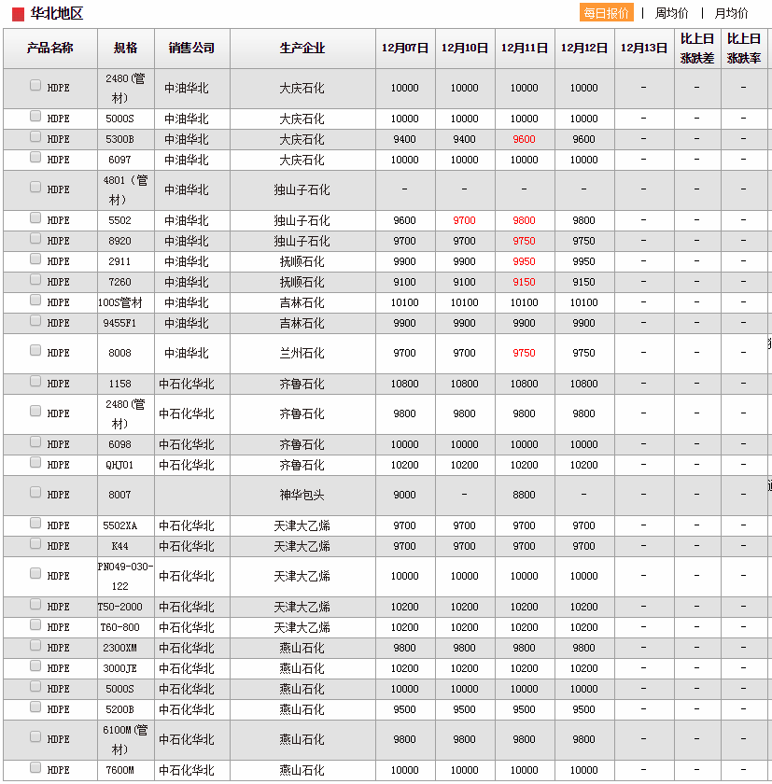Viewport: 772px width, 784px height.
Task: Select checkbox for 齐鲁石化 6098 row
Action: click(35, 441)
